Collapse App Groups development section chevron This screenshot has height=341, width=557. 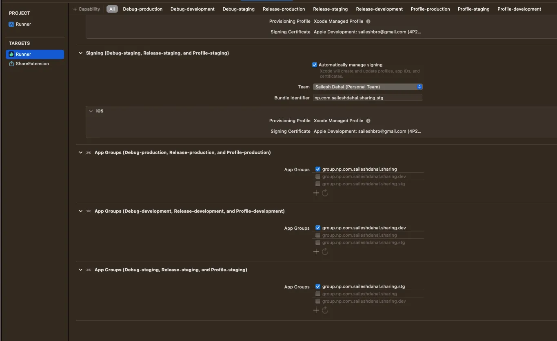click(80, 211)
